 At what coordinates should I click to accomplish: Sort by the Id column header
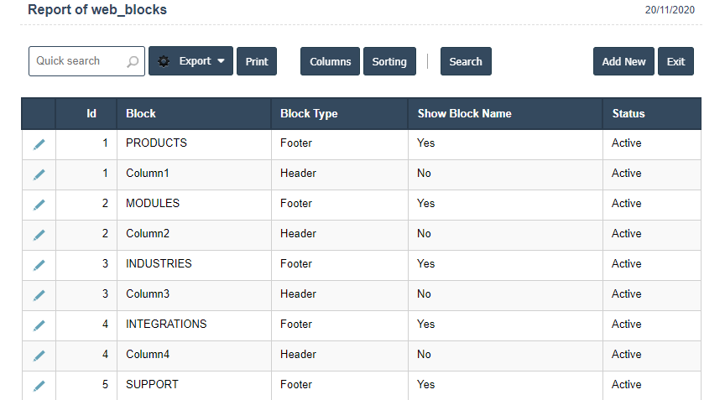tap(91, 113)
